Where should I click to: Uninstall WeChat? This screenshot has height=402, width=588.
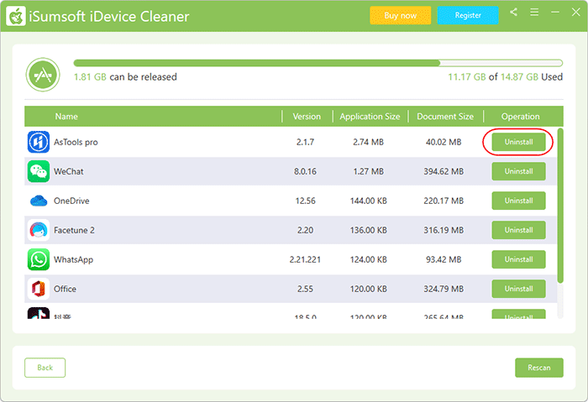(x=518, y=171)
